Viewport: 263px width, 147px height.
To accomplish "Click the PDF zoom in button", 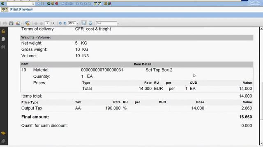I will click(x=65, y=23).
